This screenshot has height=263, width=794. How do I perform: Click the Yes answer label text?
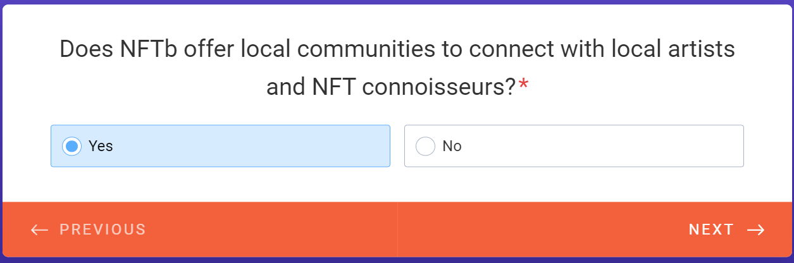tap(101, 146)
